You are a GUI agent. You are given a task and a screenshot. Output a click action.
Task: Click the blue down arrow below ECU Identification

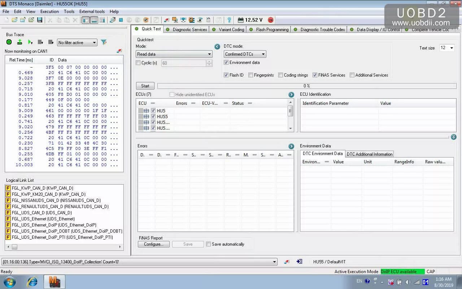coord(454,137)
